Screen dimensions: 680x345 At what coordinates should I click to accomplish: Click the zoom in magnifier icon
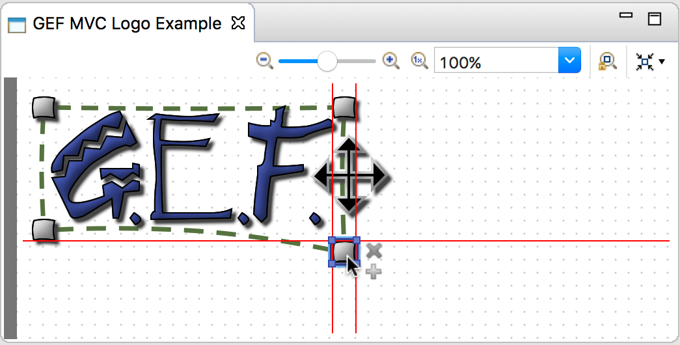pos(390,61)
